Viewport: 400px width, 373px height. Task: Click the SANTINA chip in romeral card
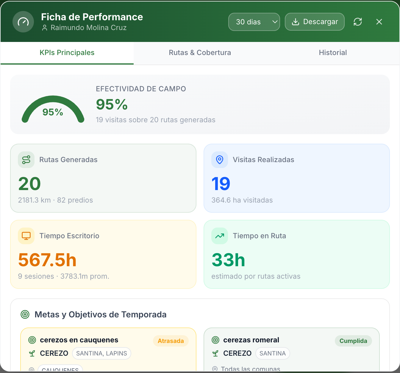(273, 353)
